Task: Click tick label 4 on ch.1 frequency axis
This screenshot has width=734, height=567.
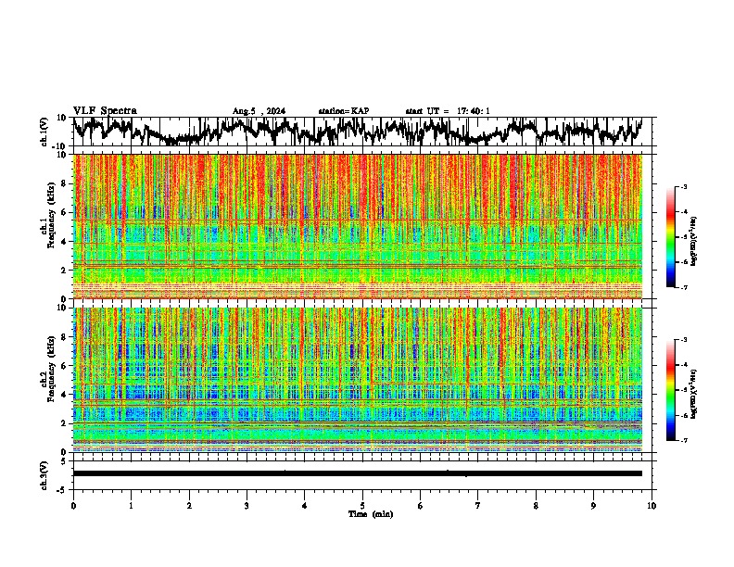Action: coord(65,242)
